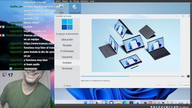
Task: Open the Ayuda menu
Action: point(92,1)
